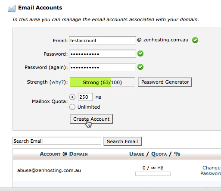Click into the Search Email text box

point(57,141)
